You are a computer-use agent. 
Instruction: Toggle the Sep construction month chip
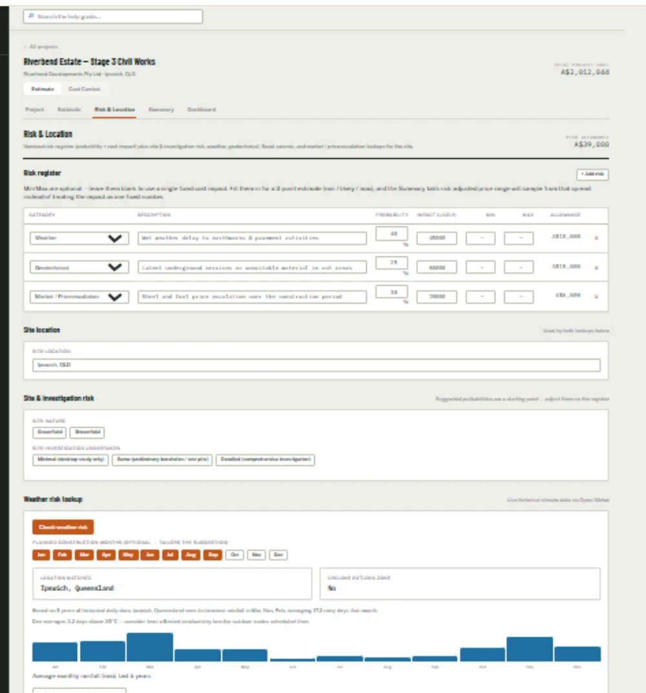(213, 555)
